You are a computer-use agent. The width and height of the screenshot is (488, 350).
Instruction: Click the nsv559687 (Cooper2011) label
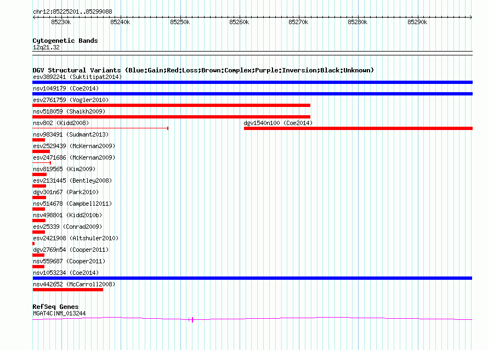(x=69, y=261)
